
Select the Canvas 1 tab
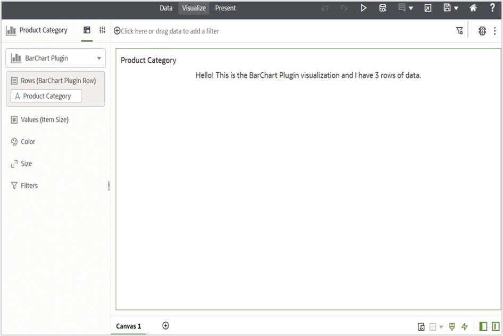(x=128, y=326)
